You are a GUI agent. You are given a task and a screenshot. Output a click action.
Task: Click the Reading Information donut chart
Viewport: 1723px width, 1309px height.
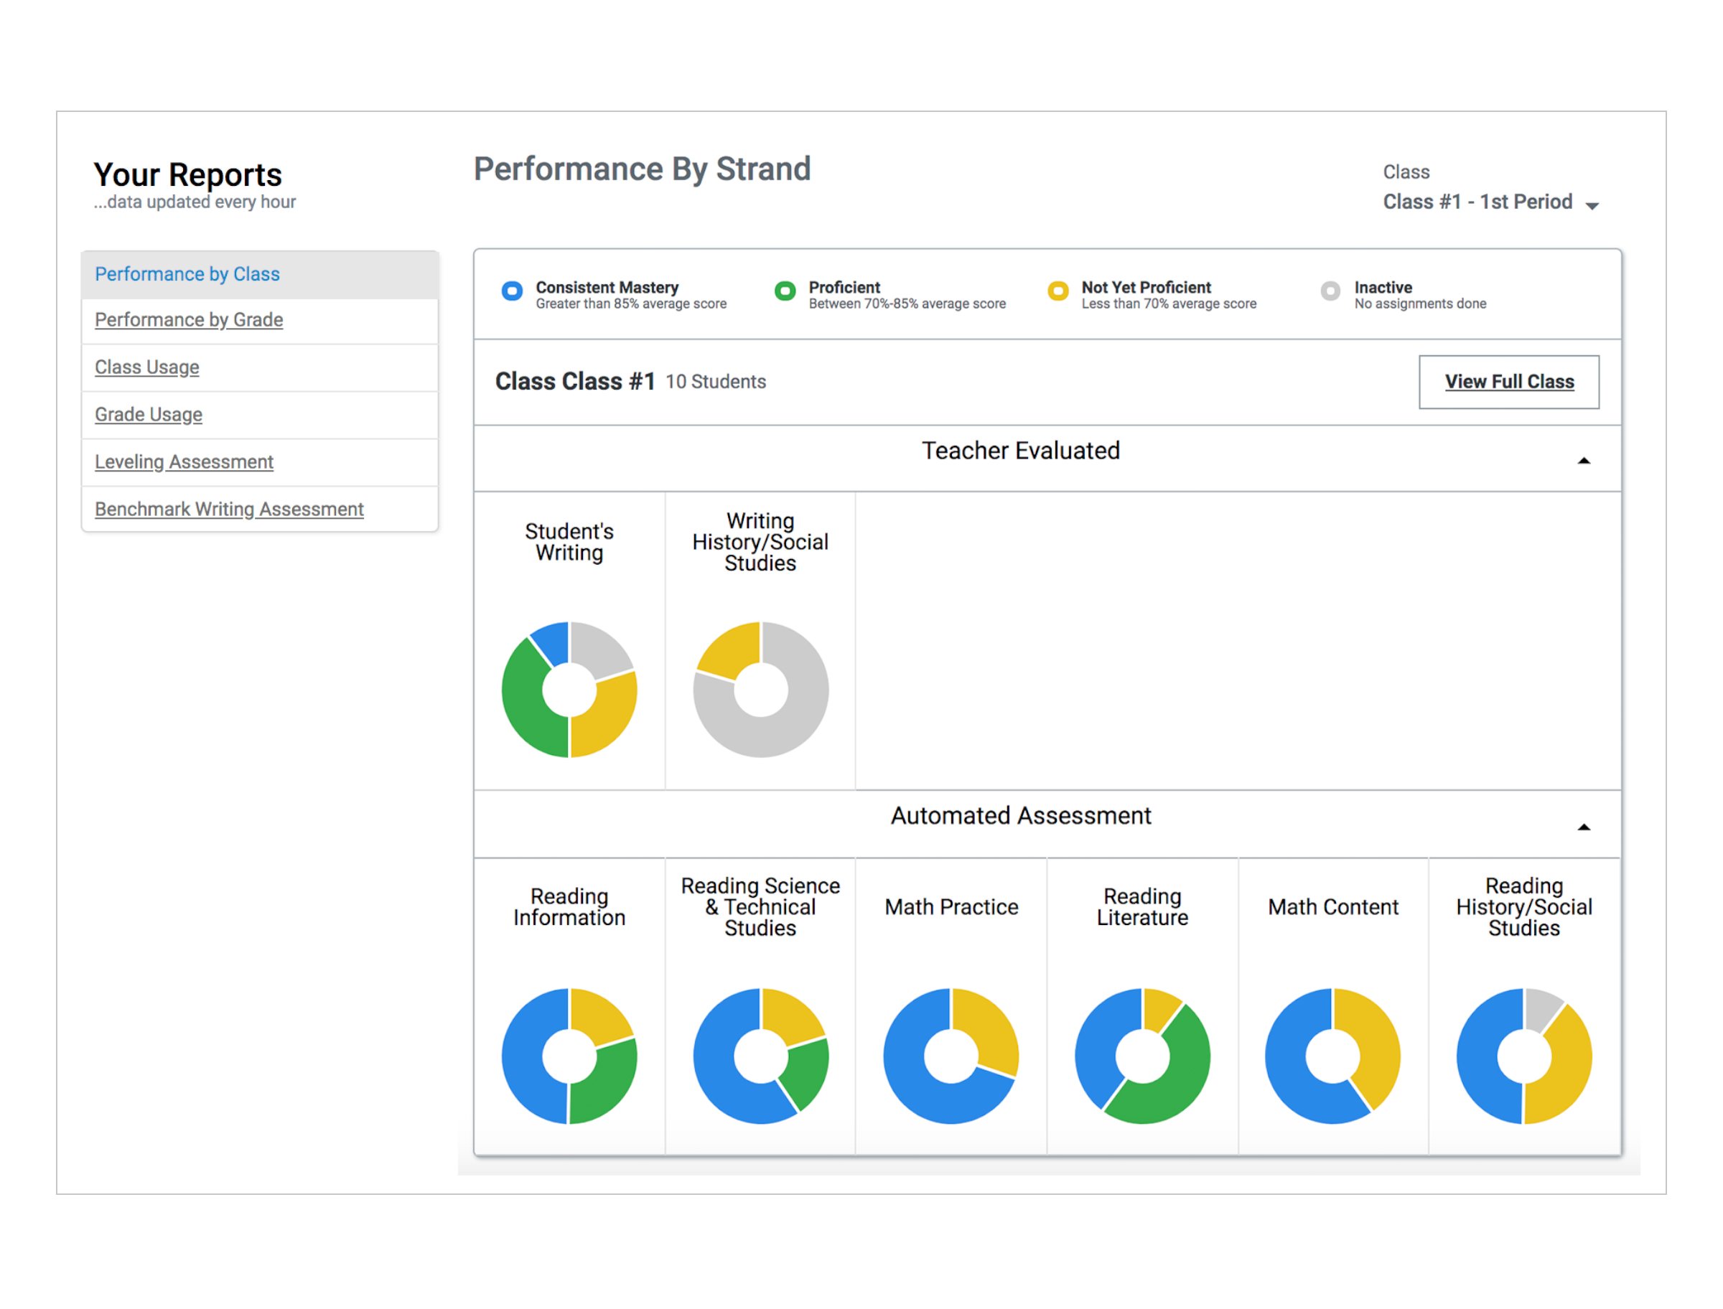[569, 1056]
